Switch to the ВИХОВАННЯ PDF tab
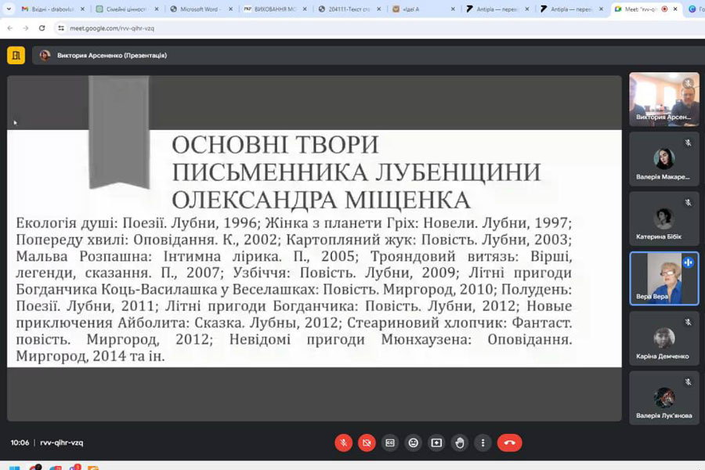 (275, 9)
